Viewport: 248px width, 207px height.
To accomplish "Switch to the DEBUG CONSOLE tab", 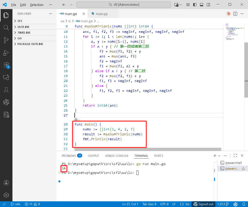I will click(117, 156).
